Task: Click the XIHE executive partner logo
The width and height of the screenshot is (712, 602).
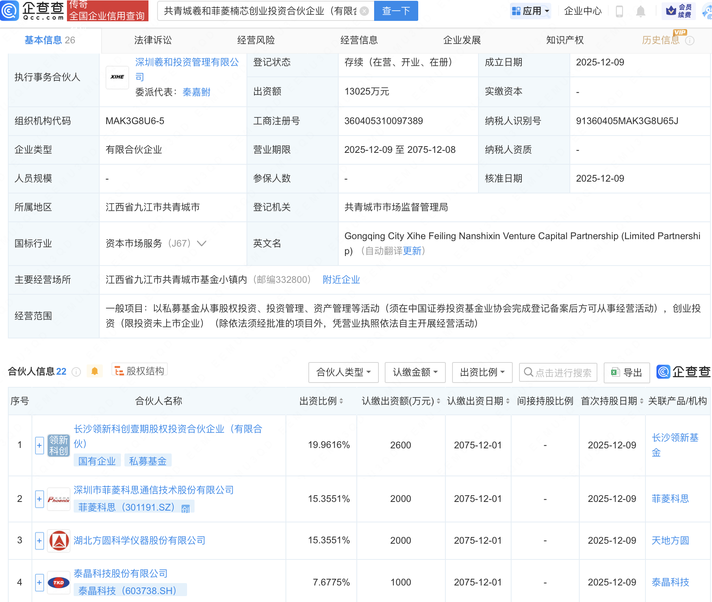Action: (x=117, y=77)
